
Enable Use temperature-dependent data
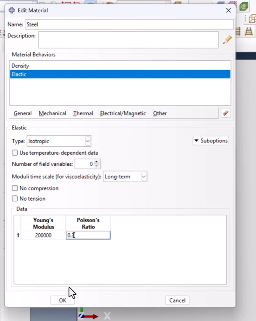tap(15, 153)
